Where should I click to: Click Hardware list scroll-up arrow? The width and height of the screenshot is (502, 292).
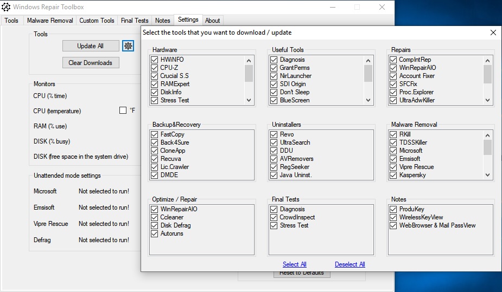pos(249,60)
